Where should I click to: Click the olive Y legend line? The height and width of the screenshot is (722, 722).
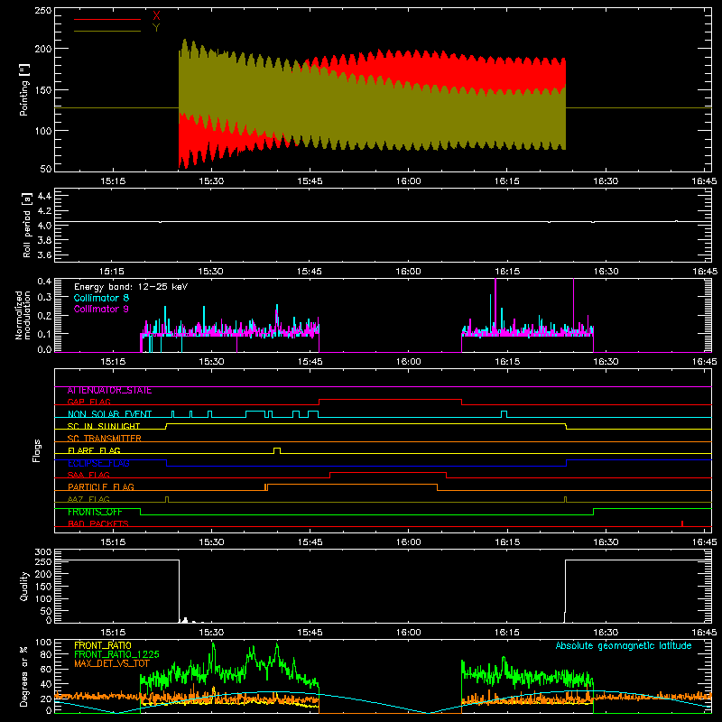pyautogui.click(x=107, y=31)
